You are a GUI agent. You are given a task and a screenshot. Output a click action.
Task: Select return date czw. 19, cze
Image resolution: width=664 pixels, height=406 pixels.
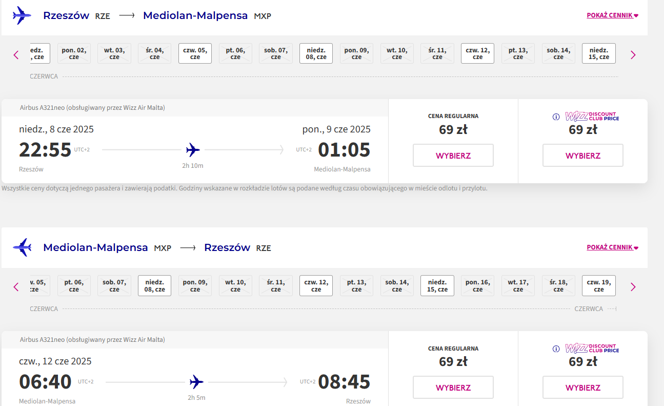[x=599, y=286]
